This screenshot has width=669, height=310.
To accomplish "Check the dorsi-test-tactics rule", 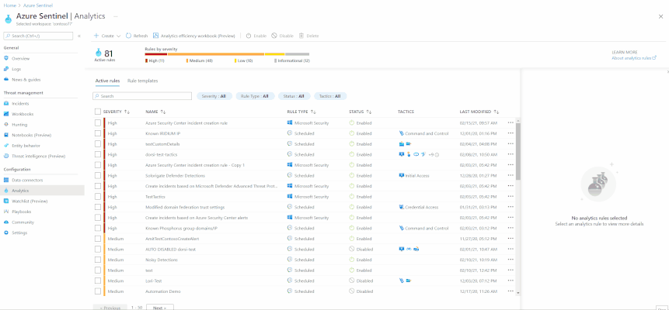I will 98,154.
